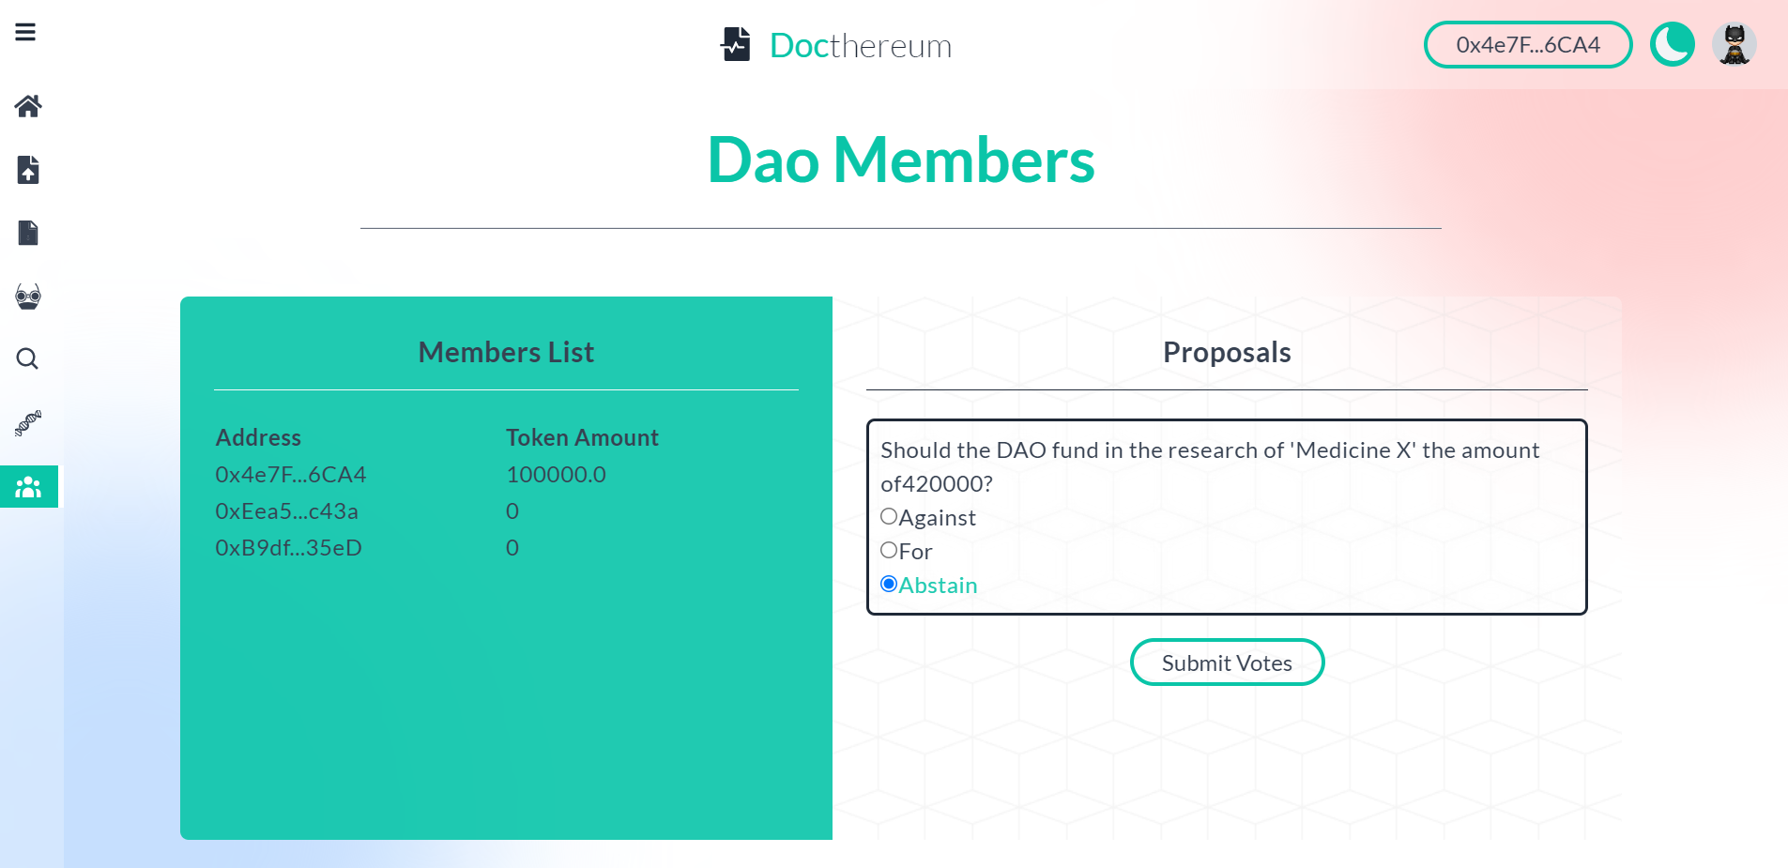This screenshot has height=868, width=1788.
Task: Go to Home via house icon
Action: (x=28, y=106)
